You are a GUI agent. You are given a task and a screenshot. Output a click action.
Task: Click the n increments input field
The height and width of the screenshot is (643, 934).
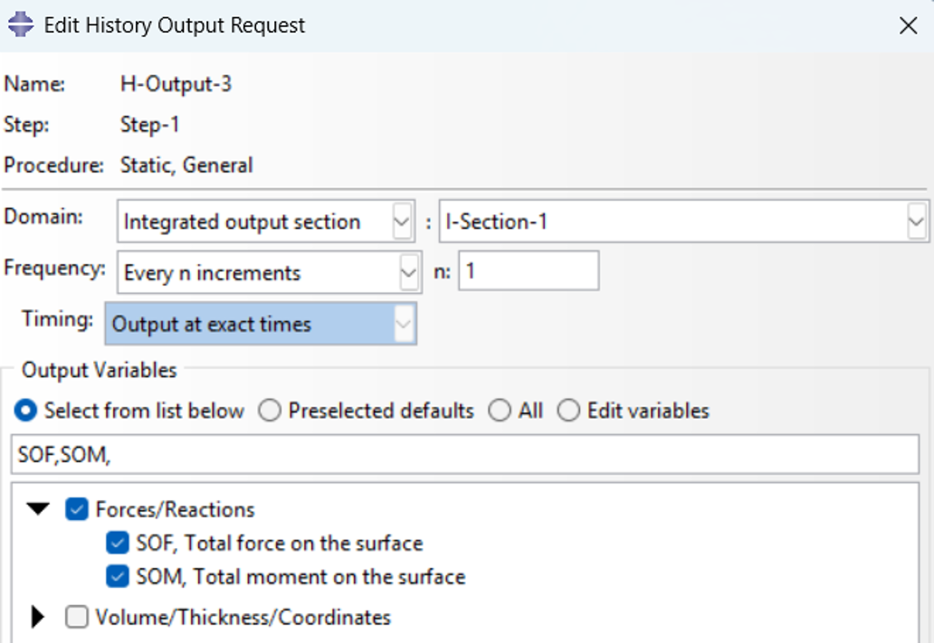point(529,271)
